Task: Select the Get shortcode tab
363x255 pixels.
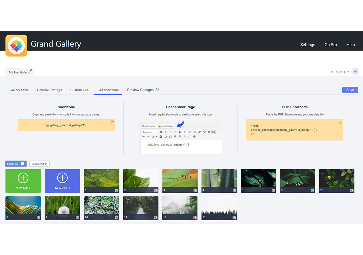Action: pyautogui.click(x=108, y=90)
